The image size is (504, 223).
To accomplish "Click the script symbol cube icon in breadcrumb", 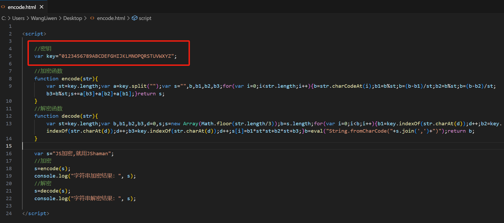I will pos(134,18).
